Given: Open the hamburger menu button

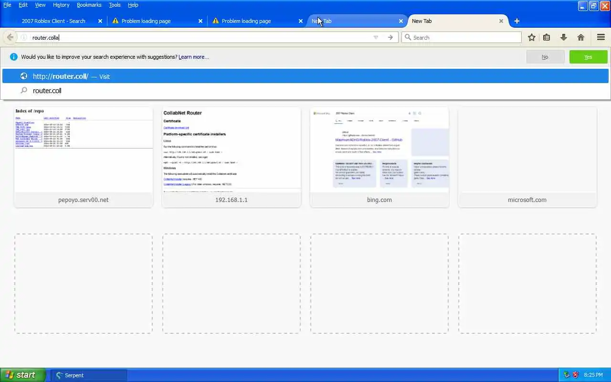Looking at the screenshot, I should [601, 37].
